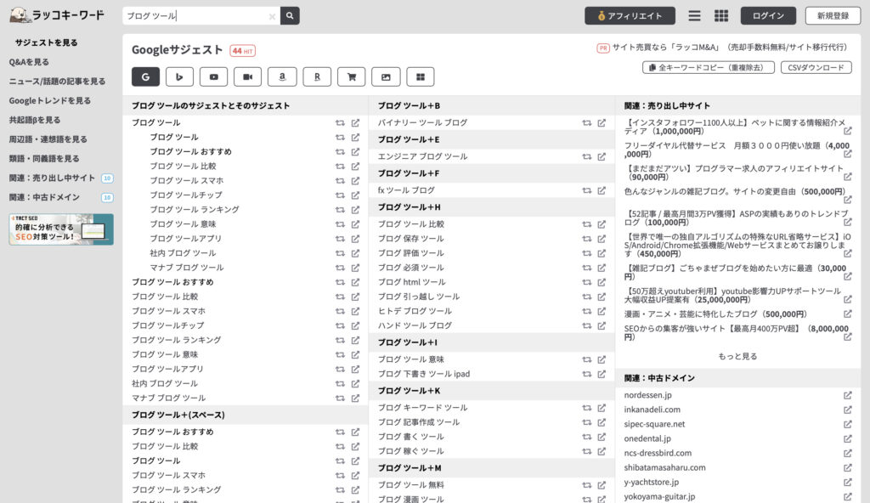Clear the search box with the X icon
This screenshot has width=870, height=503.
pos(272,15)
